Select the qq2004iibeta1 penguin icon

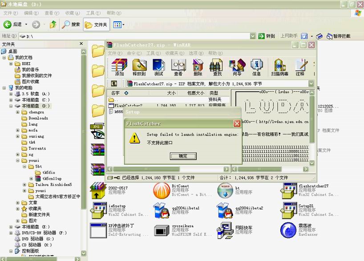tap(162, 210)
